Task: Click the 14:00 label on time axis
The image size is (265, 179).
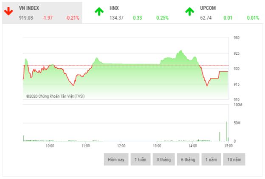Action: pos(193,145)
